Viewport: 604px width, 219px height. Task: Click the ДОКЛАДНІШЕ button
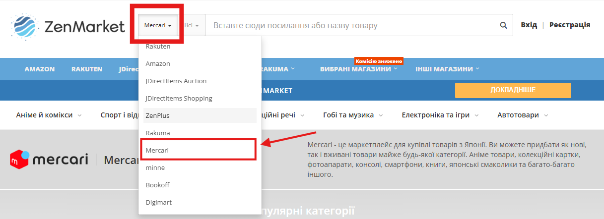[x=513, y=90]
